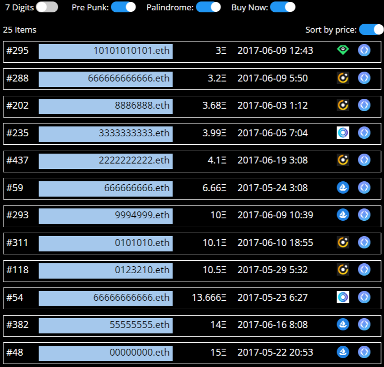Turn off the Palindrome filter
Image resolution: width=384 pixels, height=367 pixels.
[209, 7]
